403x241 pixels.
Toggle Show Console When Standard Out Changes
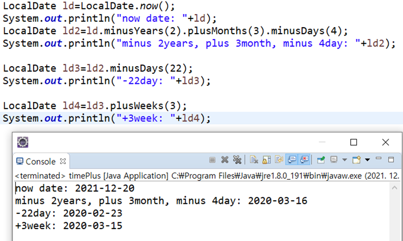(x=292, y=160)
